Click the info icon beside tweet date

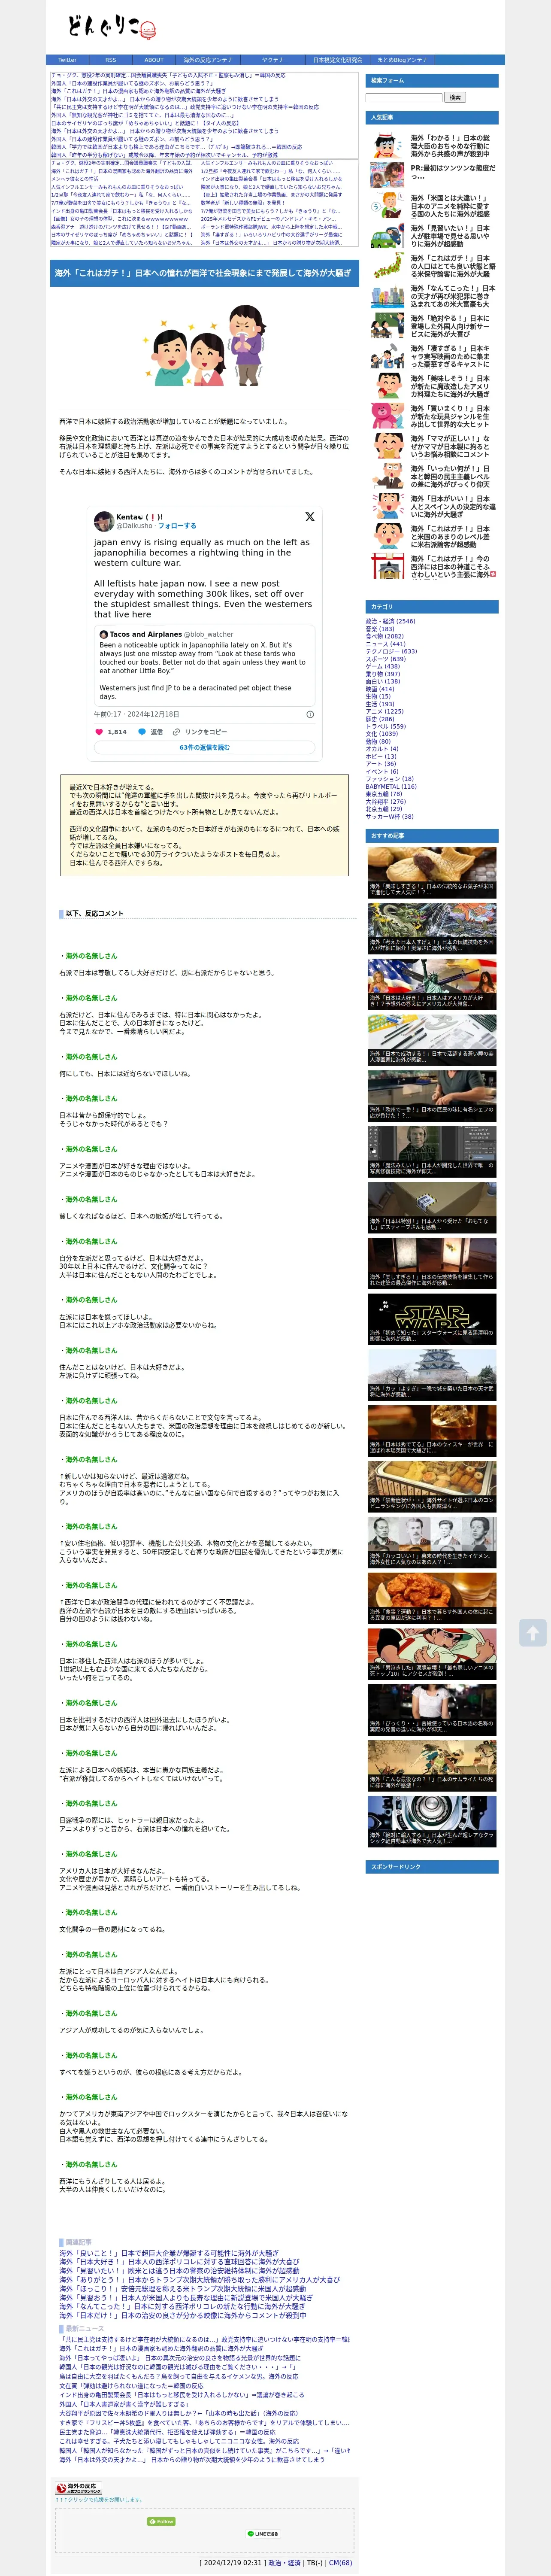310,714
